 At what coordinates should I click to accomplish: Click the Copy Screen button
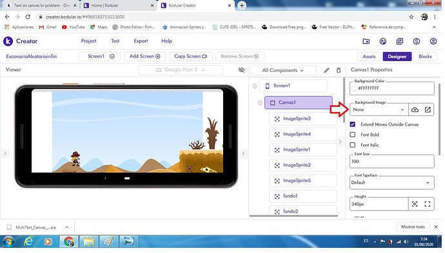click(x=190, y=57)
